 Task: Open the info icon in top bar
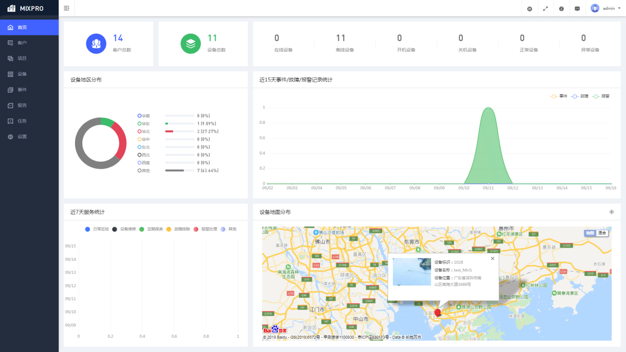pos(561,9)
